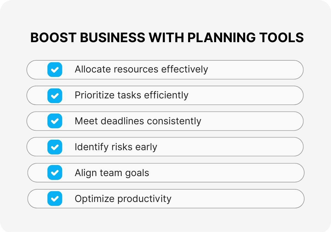This screenshot has height=232, width=331.
Task: Click the word 'BUSINESS' in the title
Action: tap(113, 38)
